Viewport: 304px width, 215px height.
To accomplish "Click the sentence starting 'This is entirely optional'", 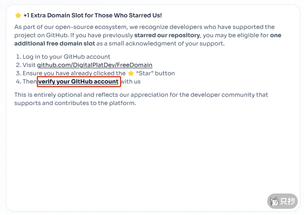I will (141, 99).
